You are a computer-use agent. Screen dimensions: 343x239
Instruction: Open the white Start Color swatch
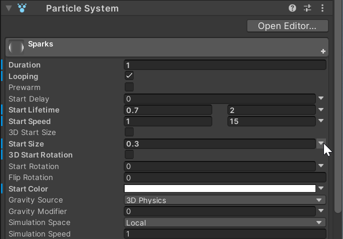click(x=220, y=188)
